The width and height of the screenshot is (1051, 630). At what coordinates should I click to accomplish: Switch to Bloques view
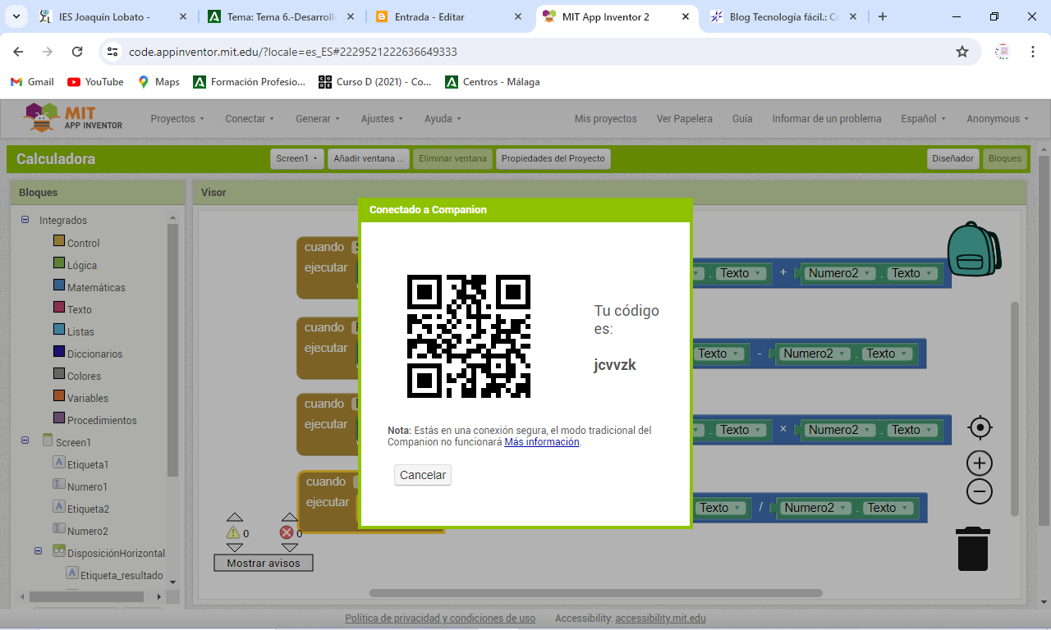1004,158
